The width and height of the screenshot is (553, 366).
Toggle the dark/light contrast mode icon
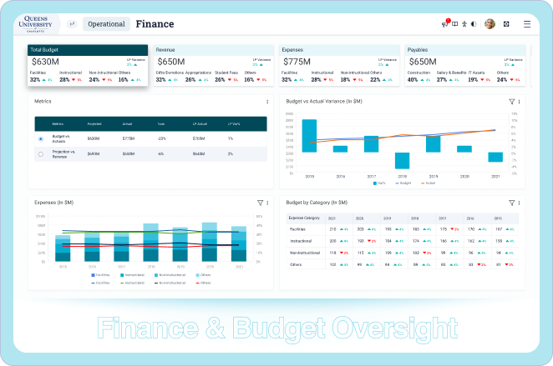(x=474, y=24)
